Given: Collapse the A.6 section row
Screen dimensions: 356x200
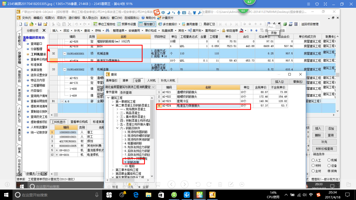Looking at the screenshot, I should (62, 101).
